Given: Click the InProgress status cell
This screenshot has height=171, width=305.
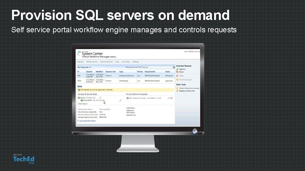Looking at the screenshot, I should coord(169,76).
